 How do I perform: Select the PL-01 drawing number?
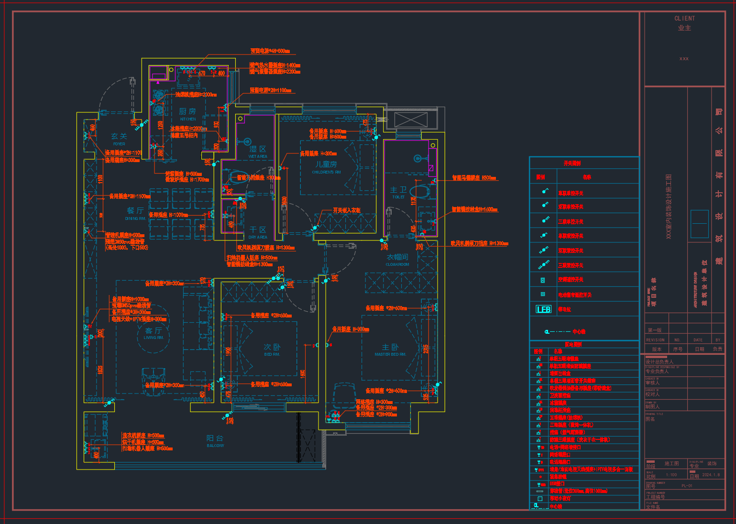[x=687, y=486]
